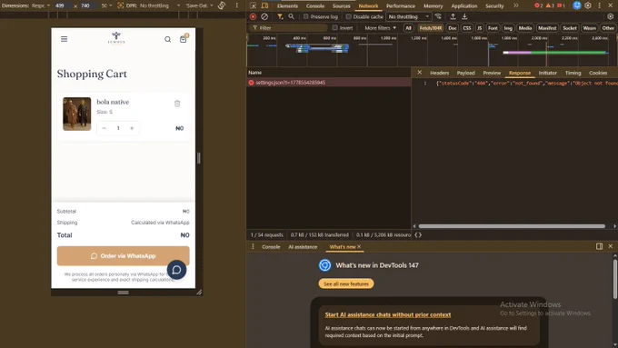The width and height of the screenshot is (618, 348).
Task: Toggle the device toolbar icon in DevTools
Action: click(x=264, y=5)
